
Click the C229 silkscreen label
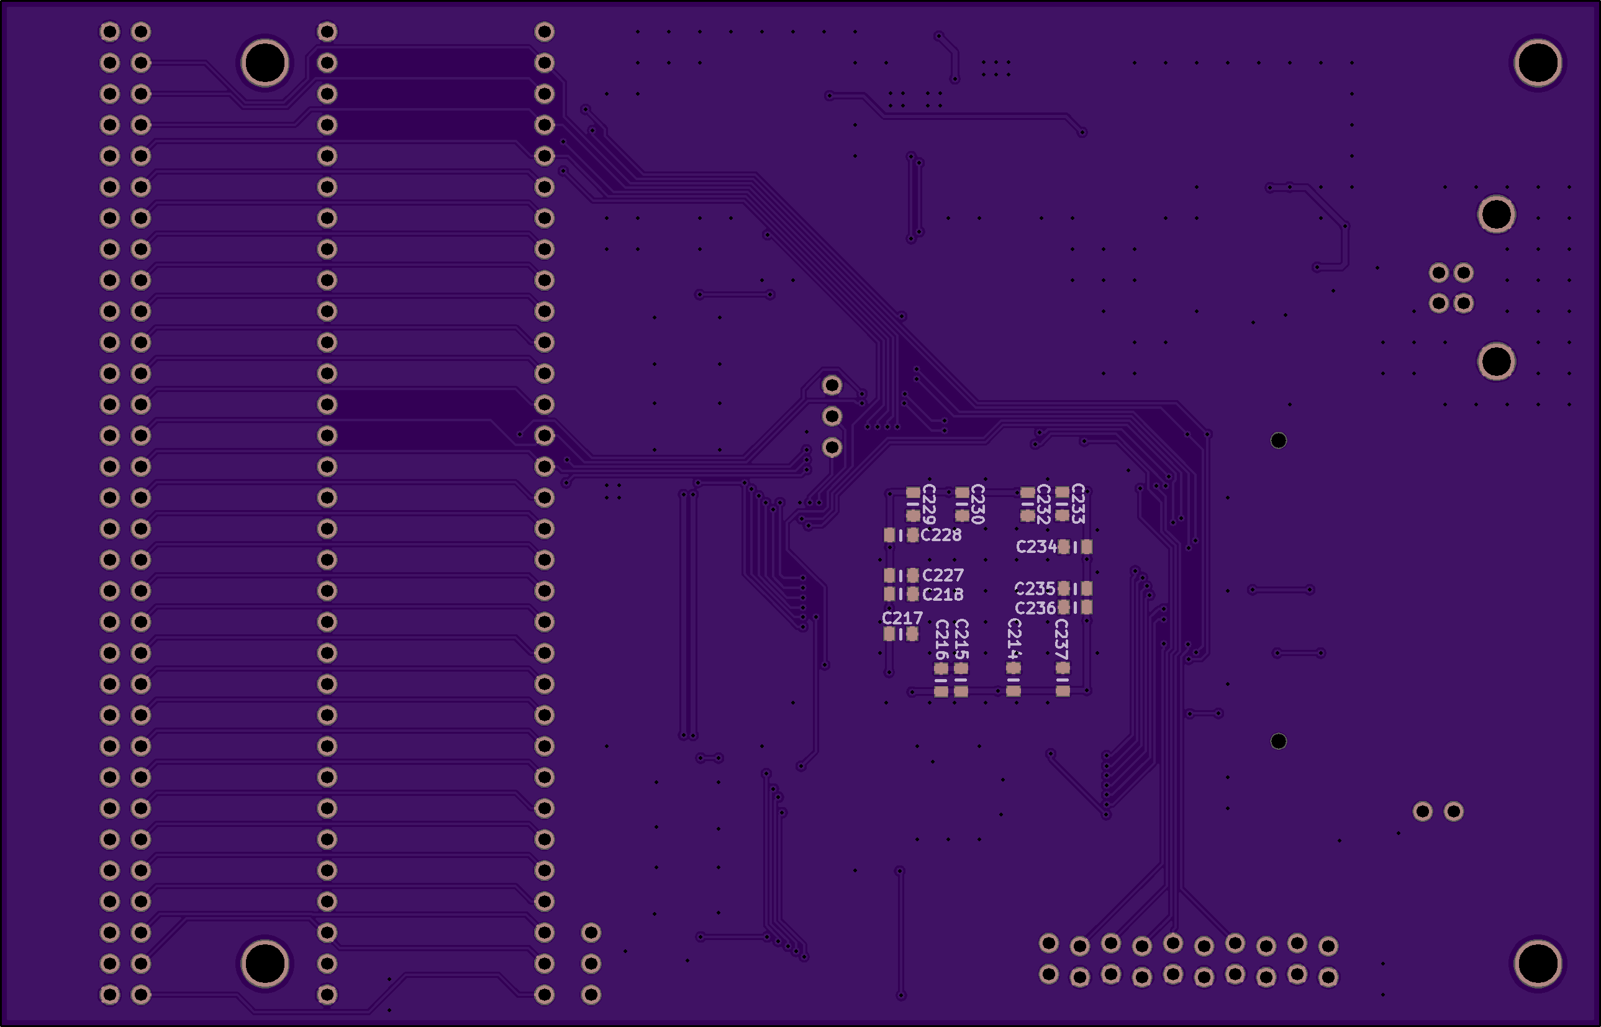928,505
